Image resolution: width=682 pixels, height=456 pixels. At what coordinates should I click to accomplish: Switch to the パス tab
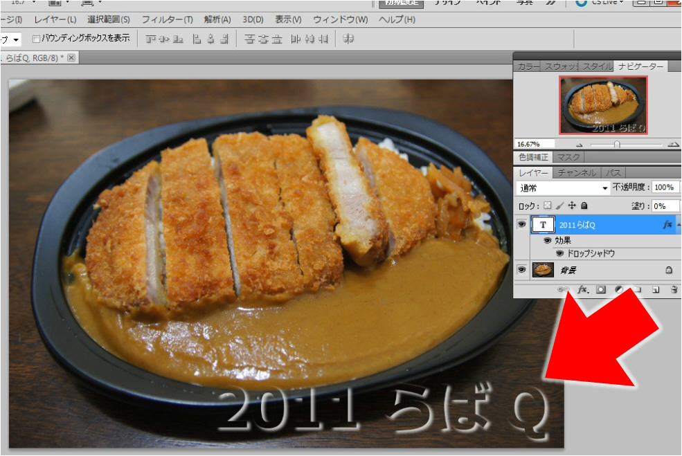(x=613, y=172)
